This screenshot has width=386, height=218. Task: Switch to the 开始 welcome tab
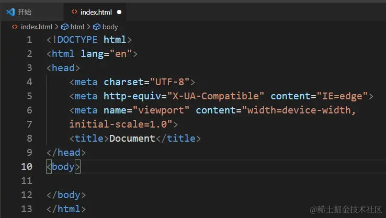(32, 12)
